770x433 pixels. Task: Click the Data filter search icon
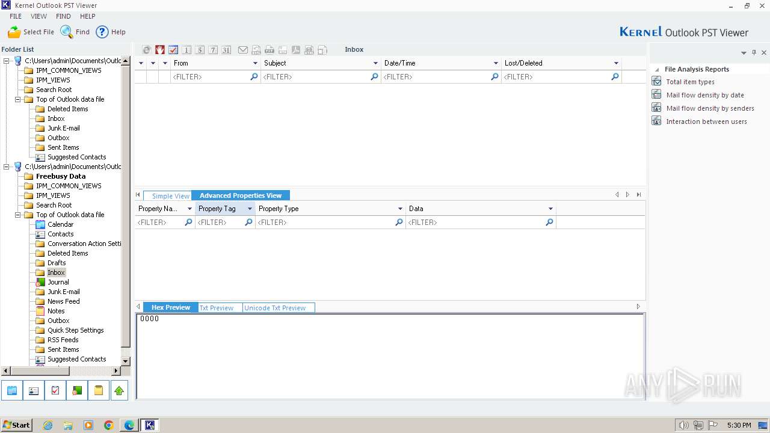tap(549, 223)
